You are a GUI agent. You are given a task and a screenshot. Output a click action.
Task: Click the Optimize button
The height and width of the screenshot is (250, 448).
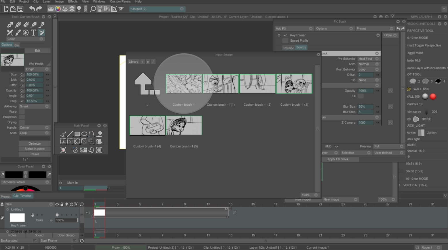(x=35, y=144)
